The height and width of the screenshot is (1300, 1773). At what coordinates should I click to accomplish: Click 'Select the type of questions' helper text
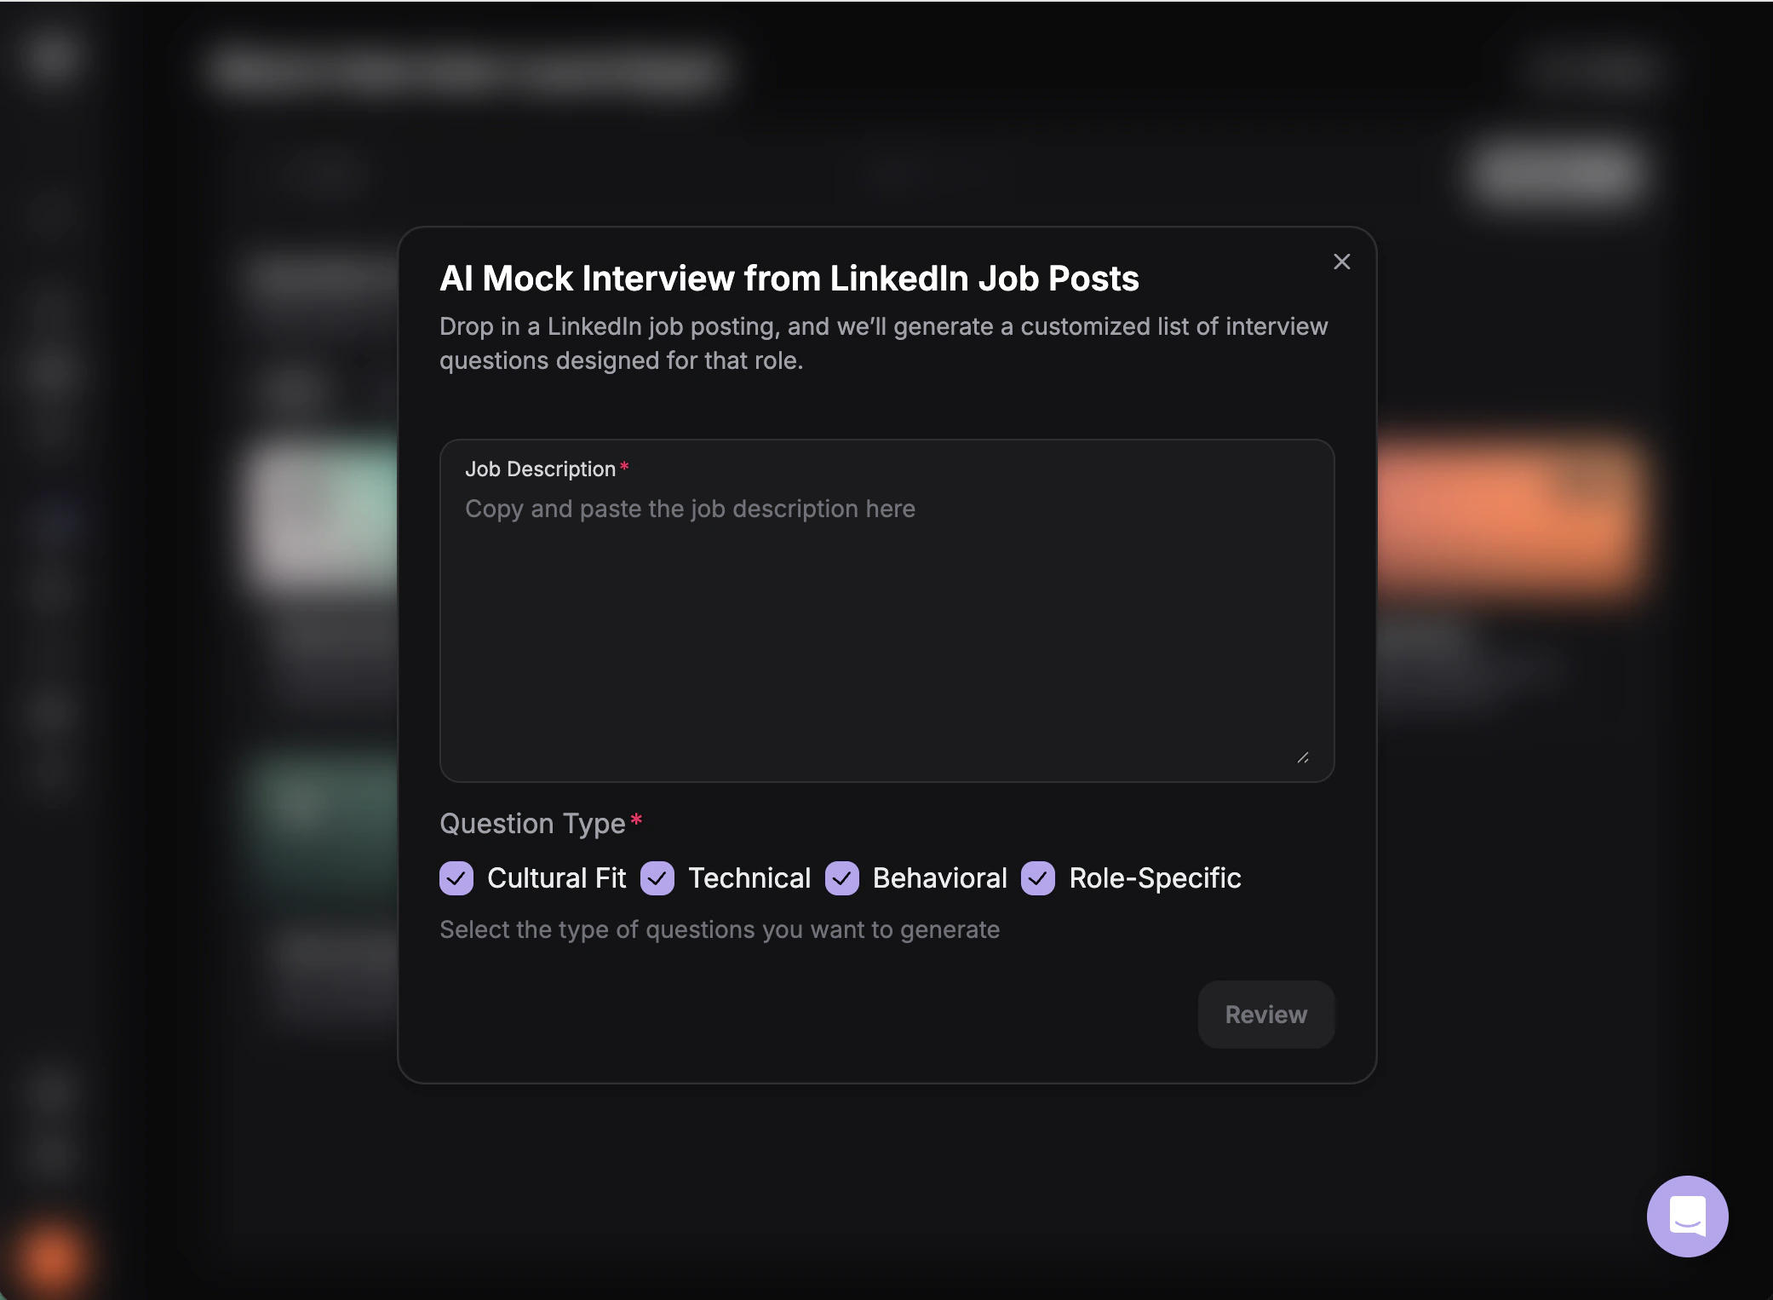tap(720, 929)
